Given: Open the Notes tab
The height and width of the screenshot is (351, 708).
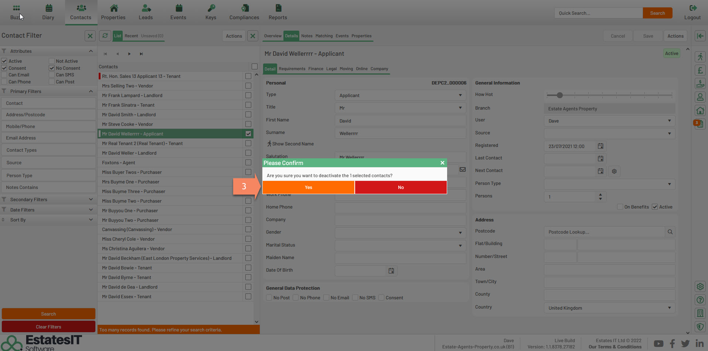Looking at the screenshot, I should coord(307,36).
